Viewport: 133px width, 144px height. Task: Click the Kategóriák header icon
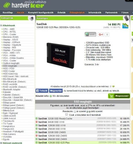pyautogui.click(x=31, y=18)
